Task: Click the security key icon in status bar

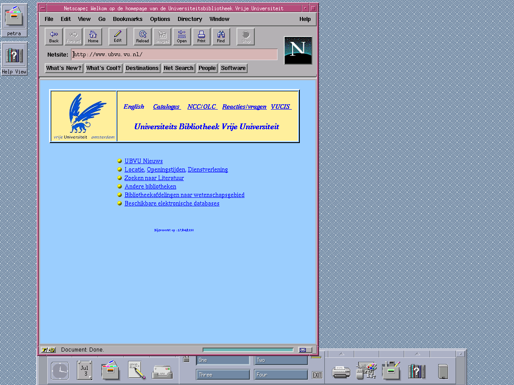Action: [49, 350]
